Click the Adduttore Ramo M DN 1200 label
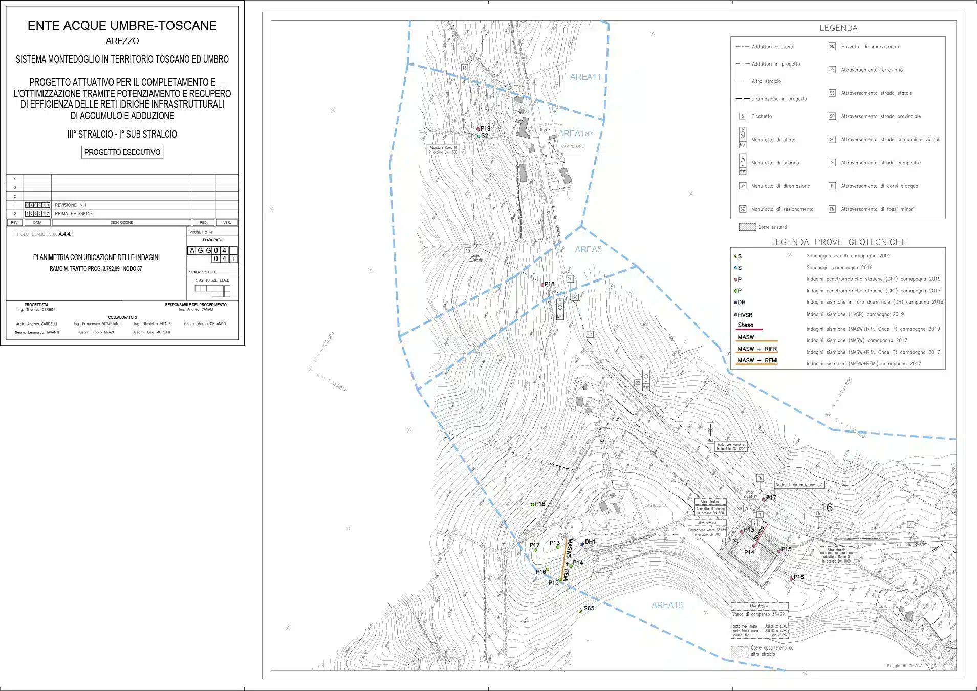 [731, 446]
